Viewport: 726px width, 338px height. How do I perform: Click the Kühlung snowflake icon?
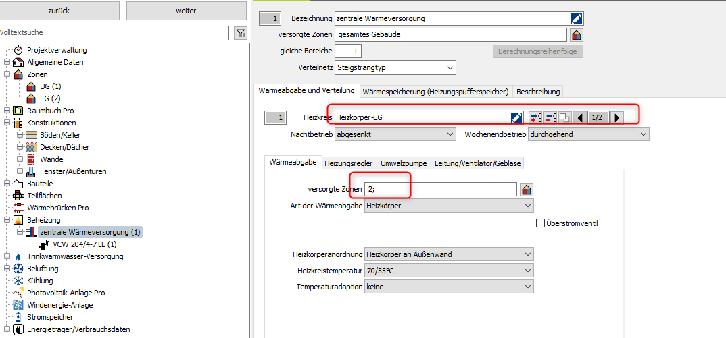pyautogui.click(x=18, y=281)
